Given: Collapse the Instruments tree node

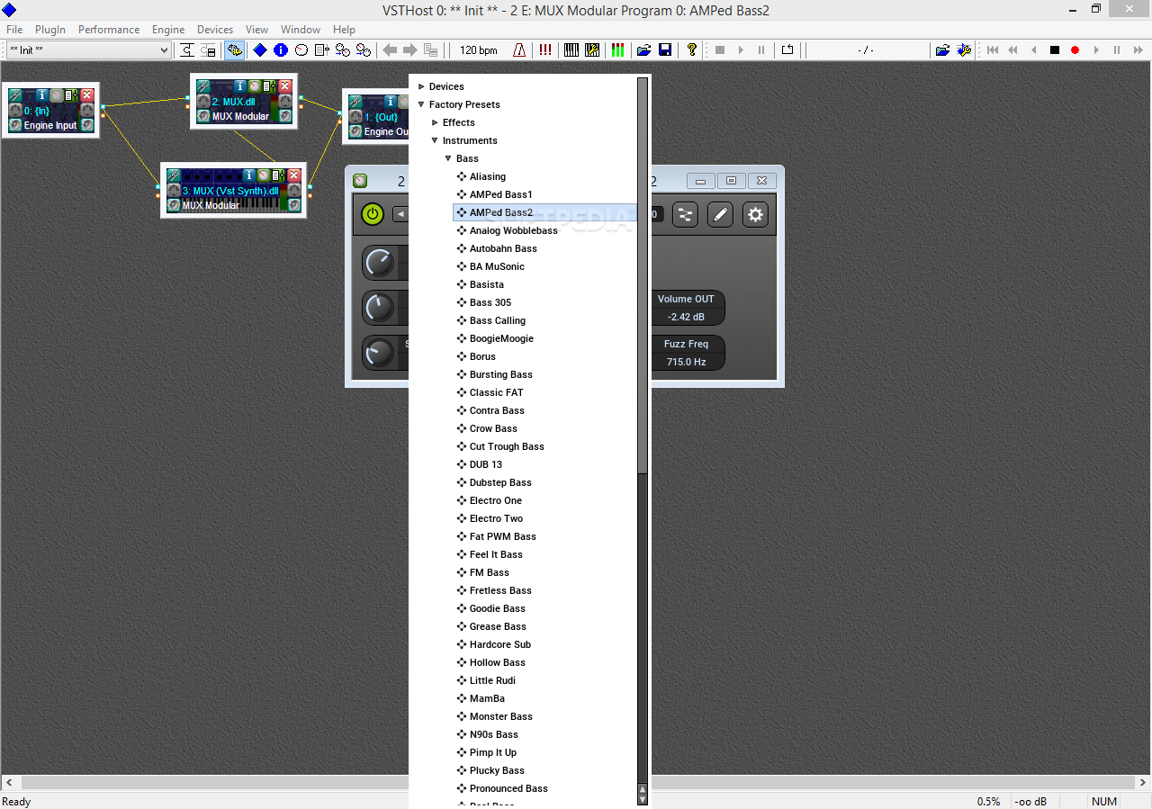Looking at the screenshot, I should click(435, 140).
